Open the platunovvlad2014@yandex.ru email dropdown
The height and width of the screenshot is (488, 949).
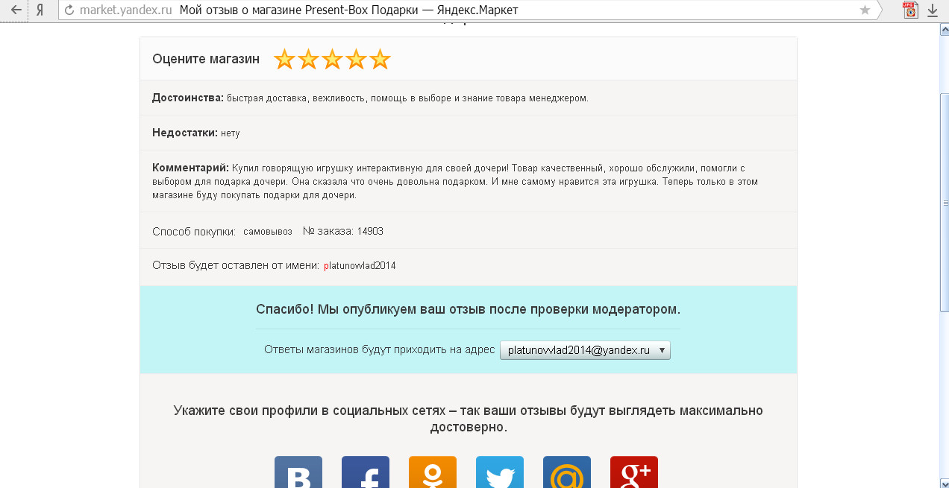585,350
